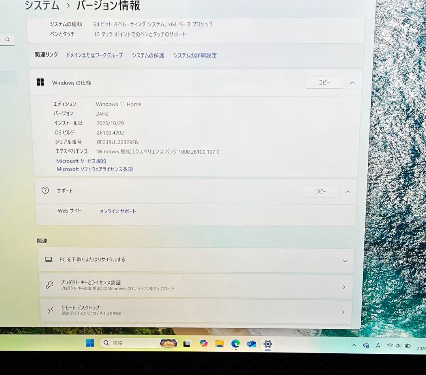Show hidden icons in the system tray

point(354,345)
